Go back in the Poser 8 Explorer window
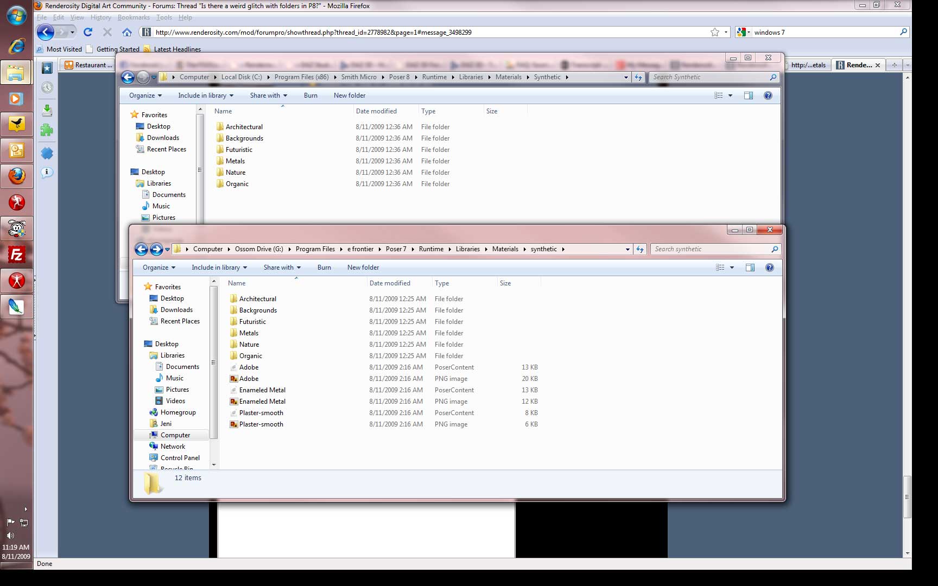 (x=128, y=77)
